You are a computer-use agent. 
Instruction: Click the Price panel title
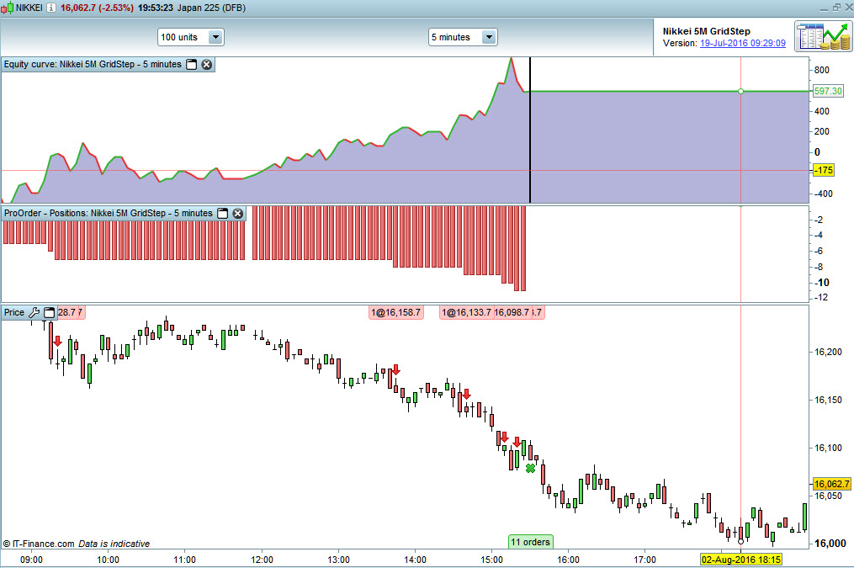(x=14, y=312)
